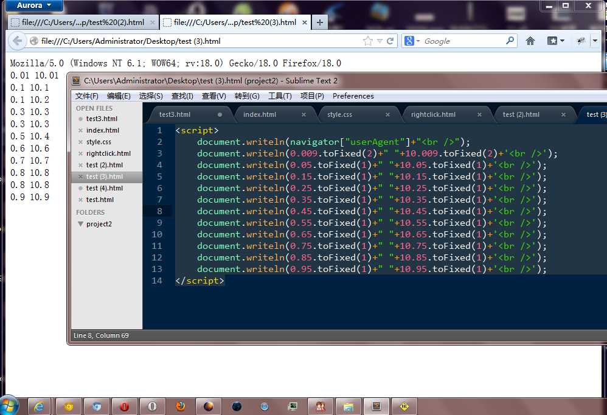The width and height of the screenshot is (607, 415).
Task: Open a new browser tab
Action: [320, 23]
